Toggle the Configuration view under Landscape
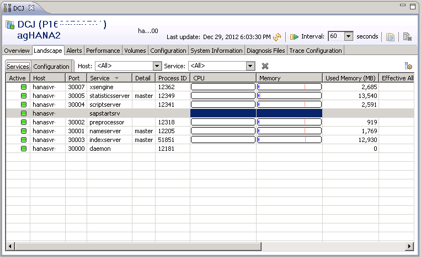 [51, 66]
